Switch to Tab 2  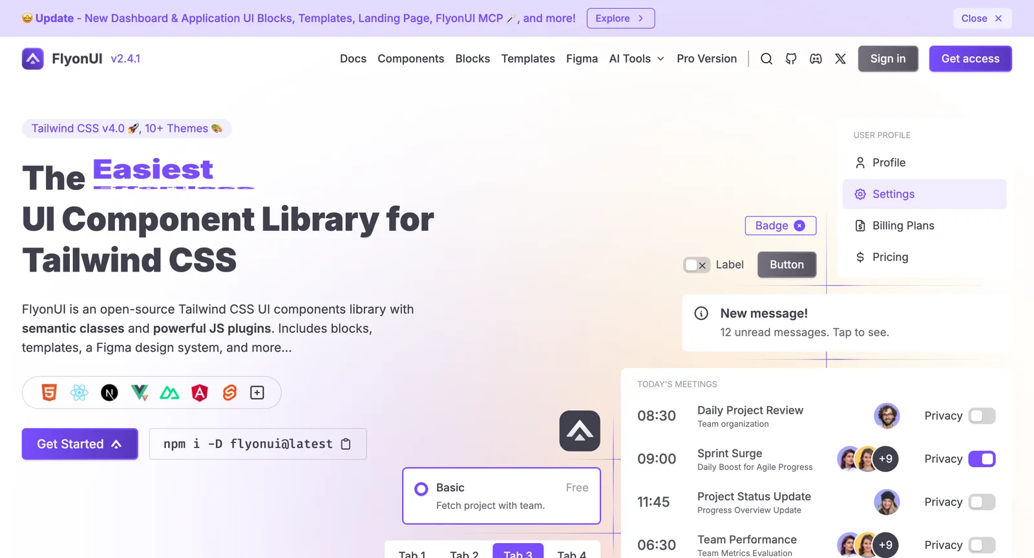[464, 552]
